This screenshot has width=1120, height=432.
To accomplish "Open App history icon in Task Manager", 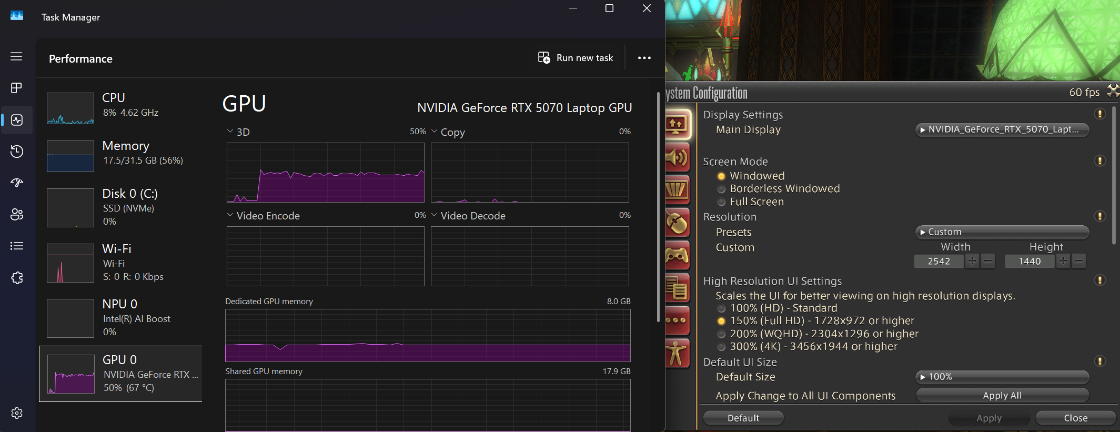I will click(17, 152).
